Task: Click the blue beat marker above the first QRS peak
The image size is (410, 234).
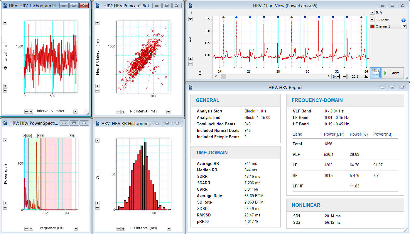Action: pos(223,17)
